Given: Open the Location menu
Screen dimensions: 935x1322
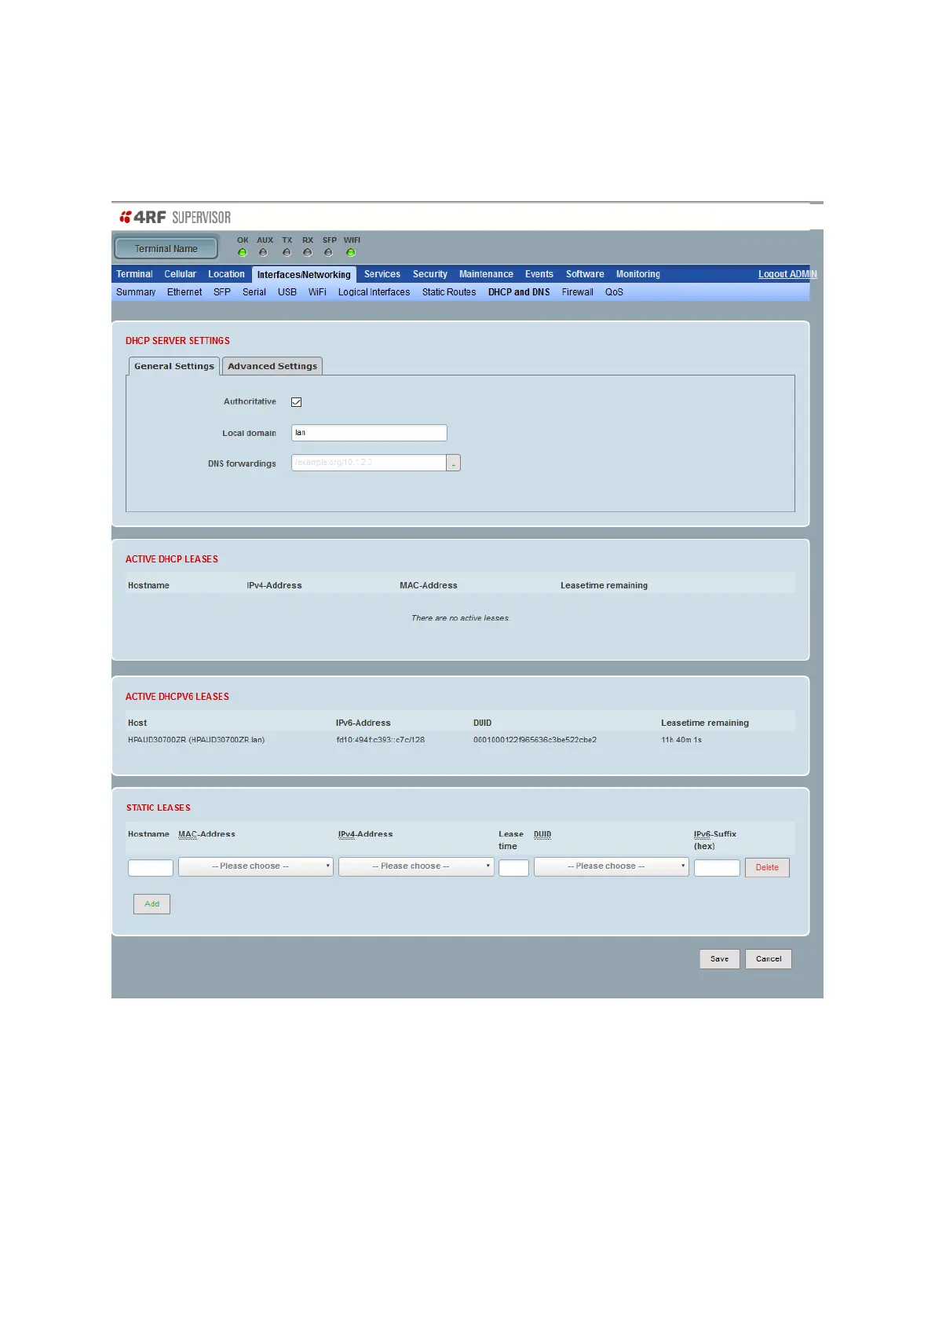Looking at the screenshot, I should 226,274.
